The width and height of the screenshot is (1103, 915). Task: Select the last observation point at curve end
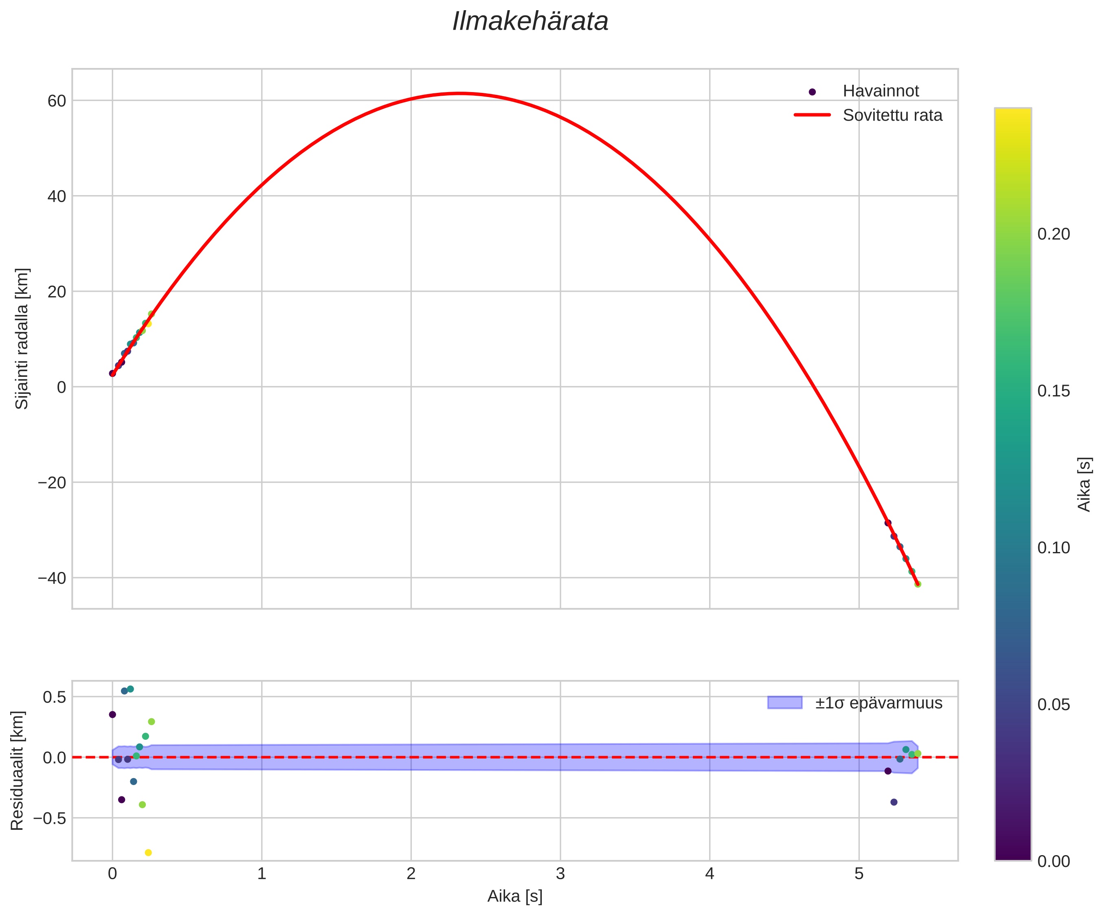coord(918,584)
